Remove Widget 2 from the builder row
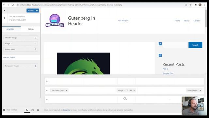The height and width of the screenshot is (118, 209). click(x=134, y=90)
